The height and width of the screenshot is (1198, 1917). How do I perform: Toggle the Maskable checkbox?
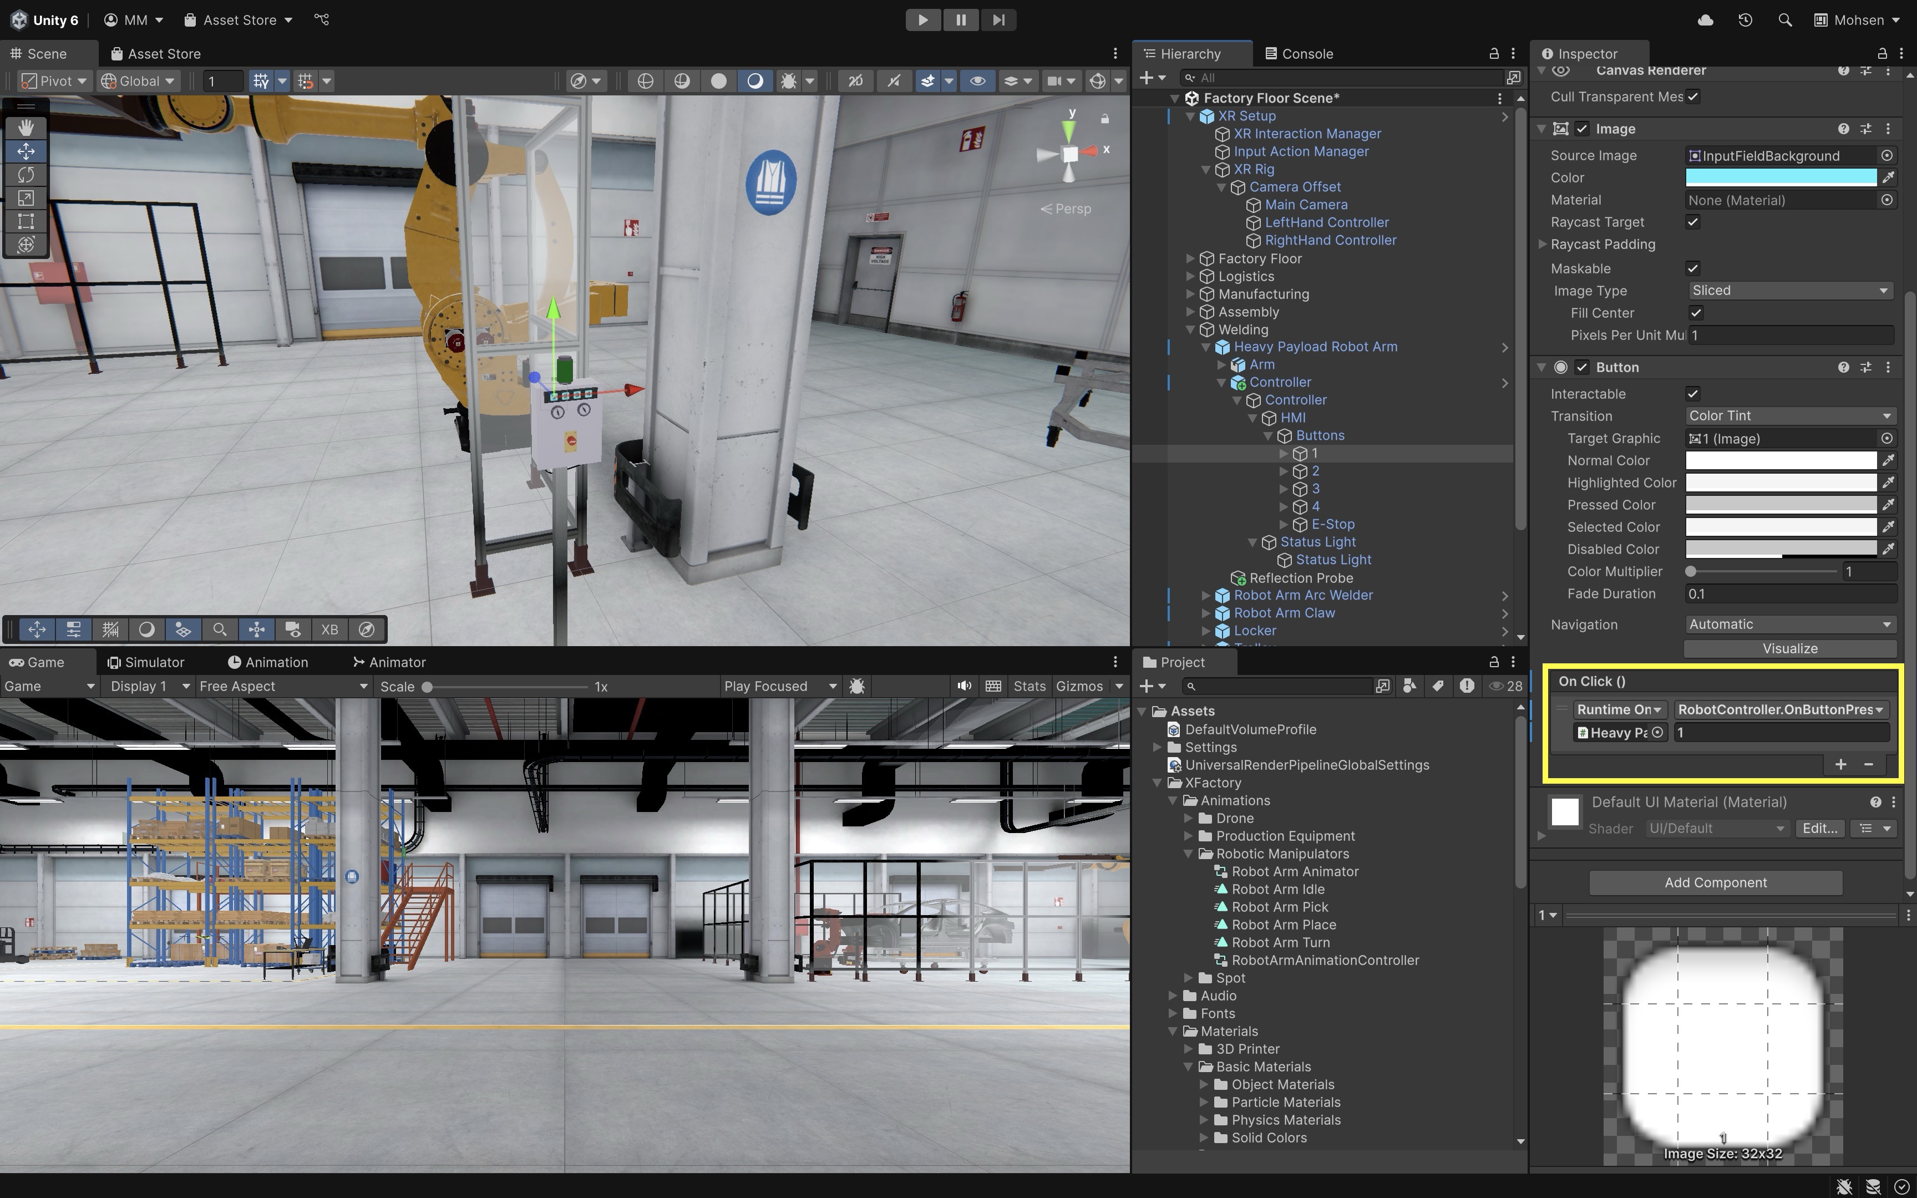(1693, 268)
